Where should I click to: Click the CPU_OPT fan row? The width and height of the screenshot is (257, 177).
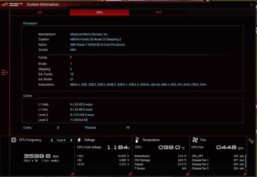tap(218, 156)
